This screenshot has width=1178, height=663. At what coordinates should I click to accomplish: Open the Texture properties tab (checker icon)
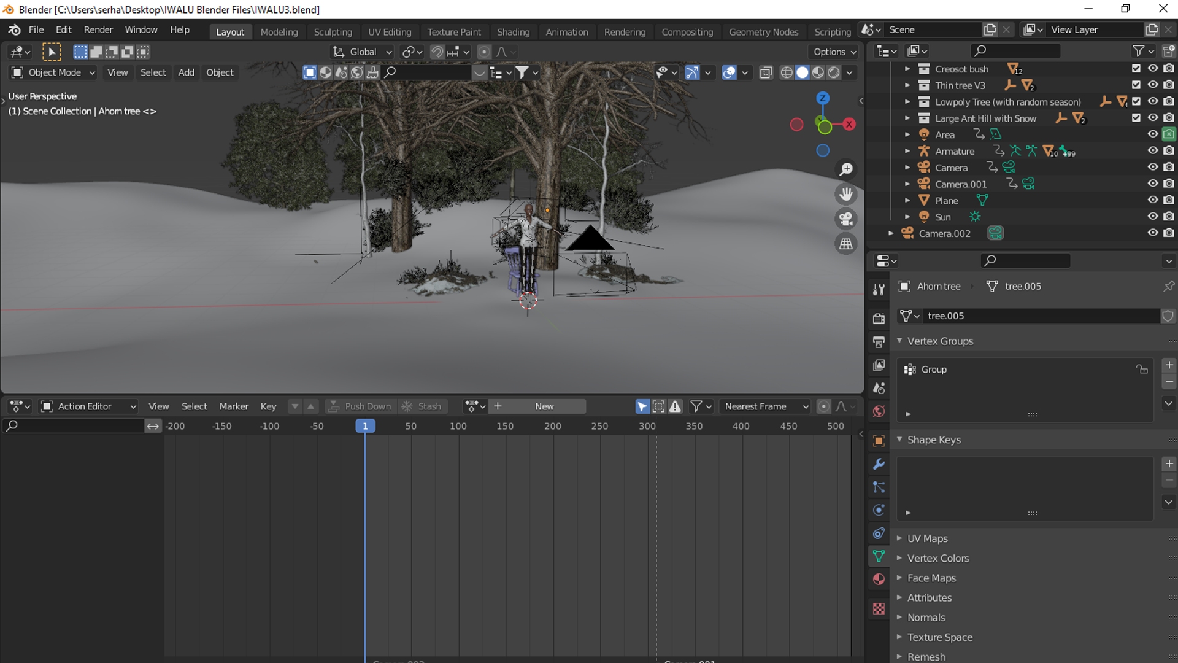point(879,608)
